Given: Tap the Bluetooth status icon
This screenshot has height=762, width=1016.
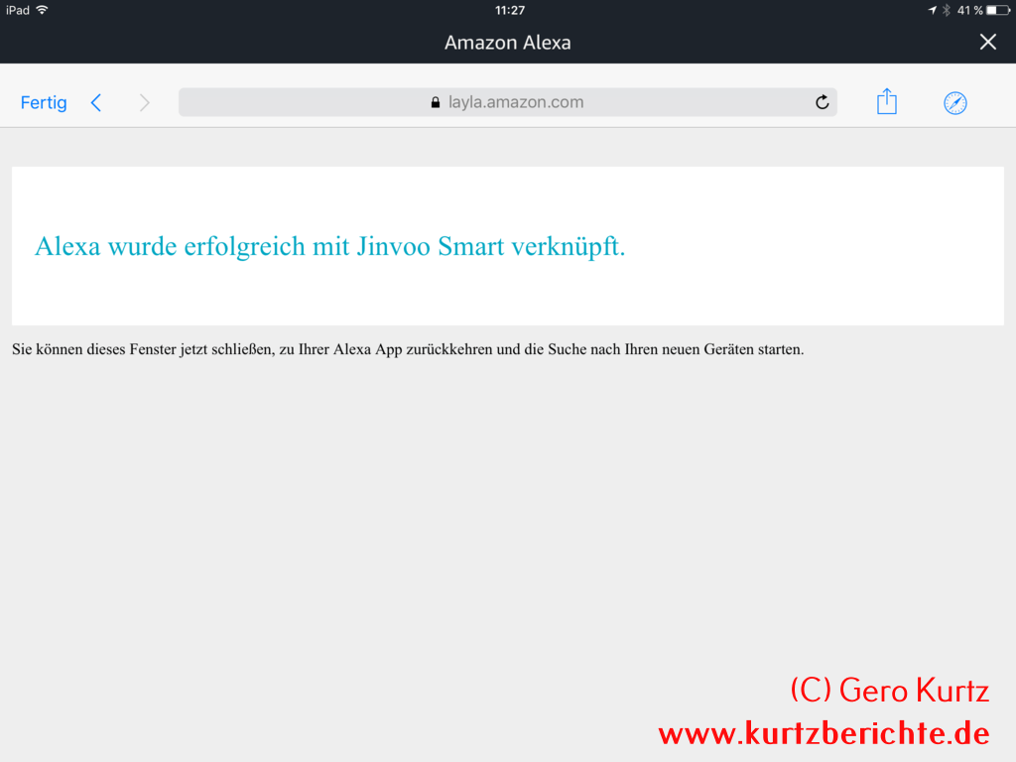Looking at the screenshot, I should tap(947, 10).
